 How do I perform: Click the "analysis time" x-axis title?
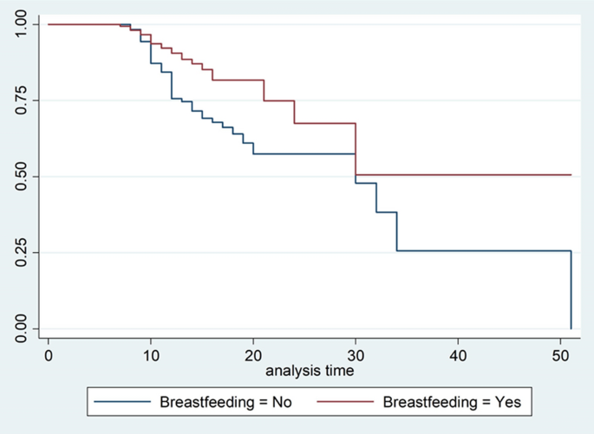pyautogui.click(x=310, y=370)
